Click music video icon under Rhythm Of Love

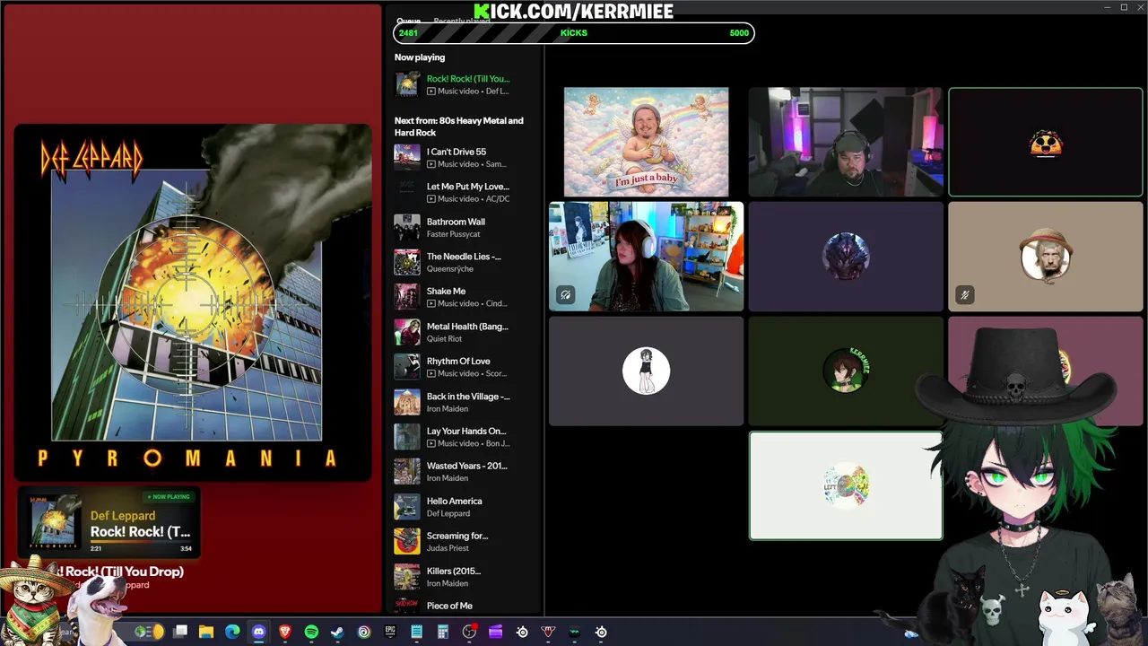(x=431, y=373)
